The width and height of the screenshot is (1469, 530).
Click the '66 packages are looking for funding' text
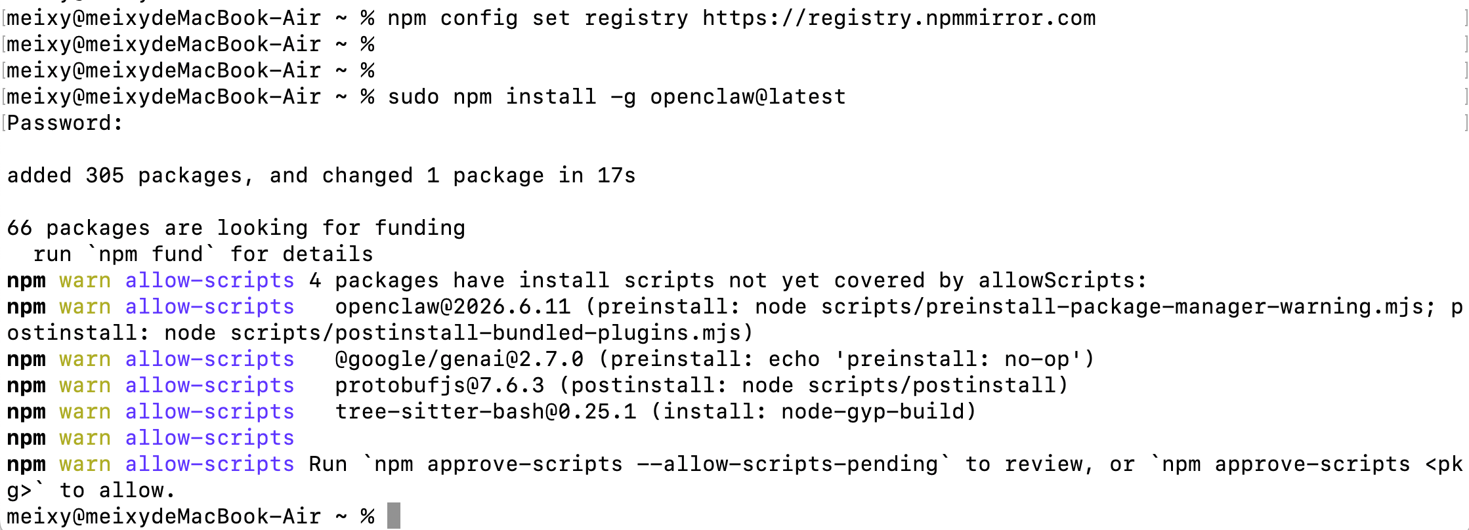click(236, 228)
